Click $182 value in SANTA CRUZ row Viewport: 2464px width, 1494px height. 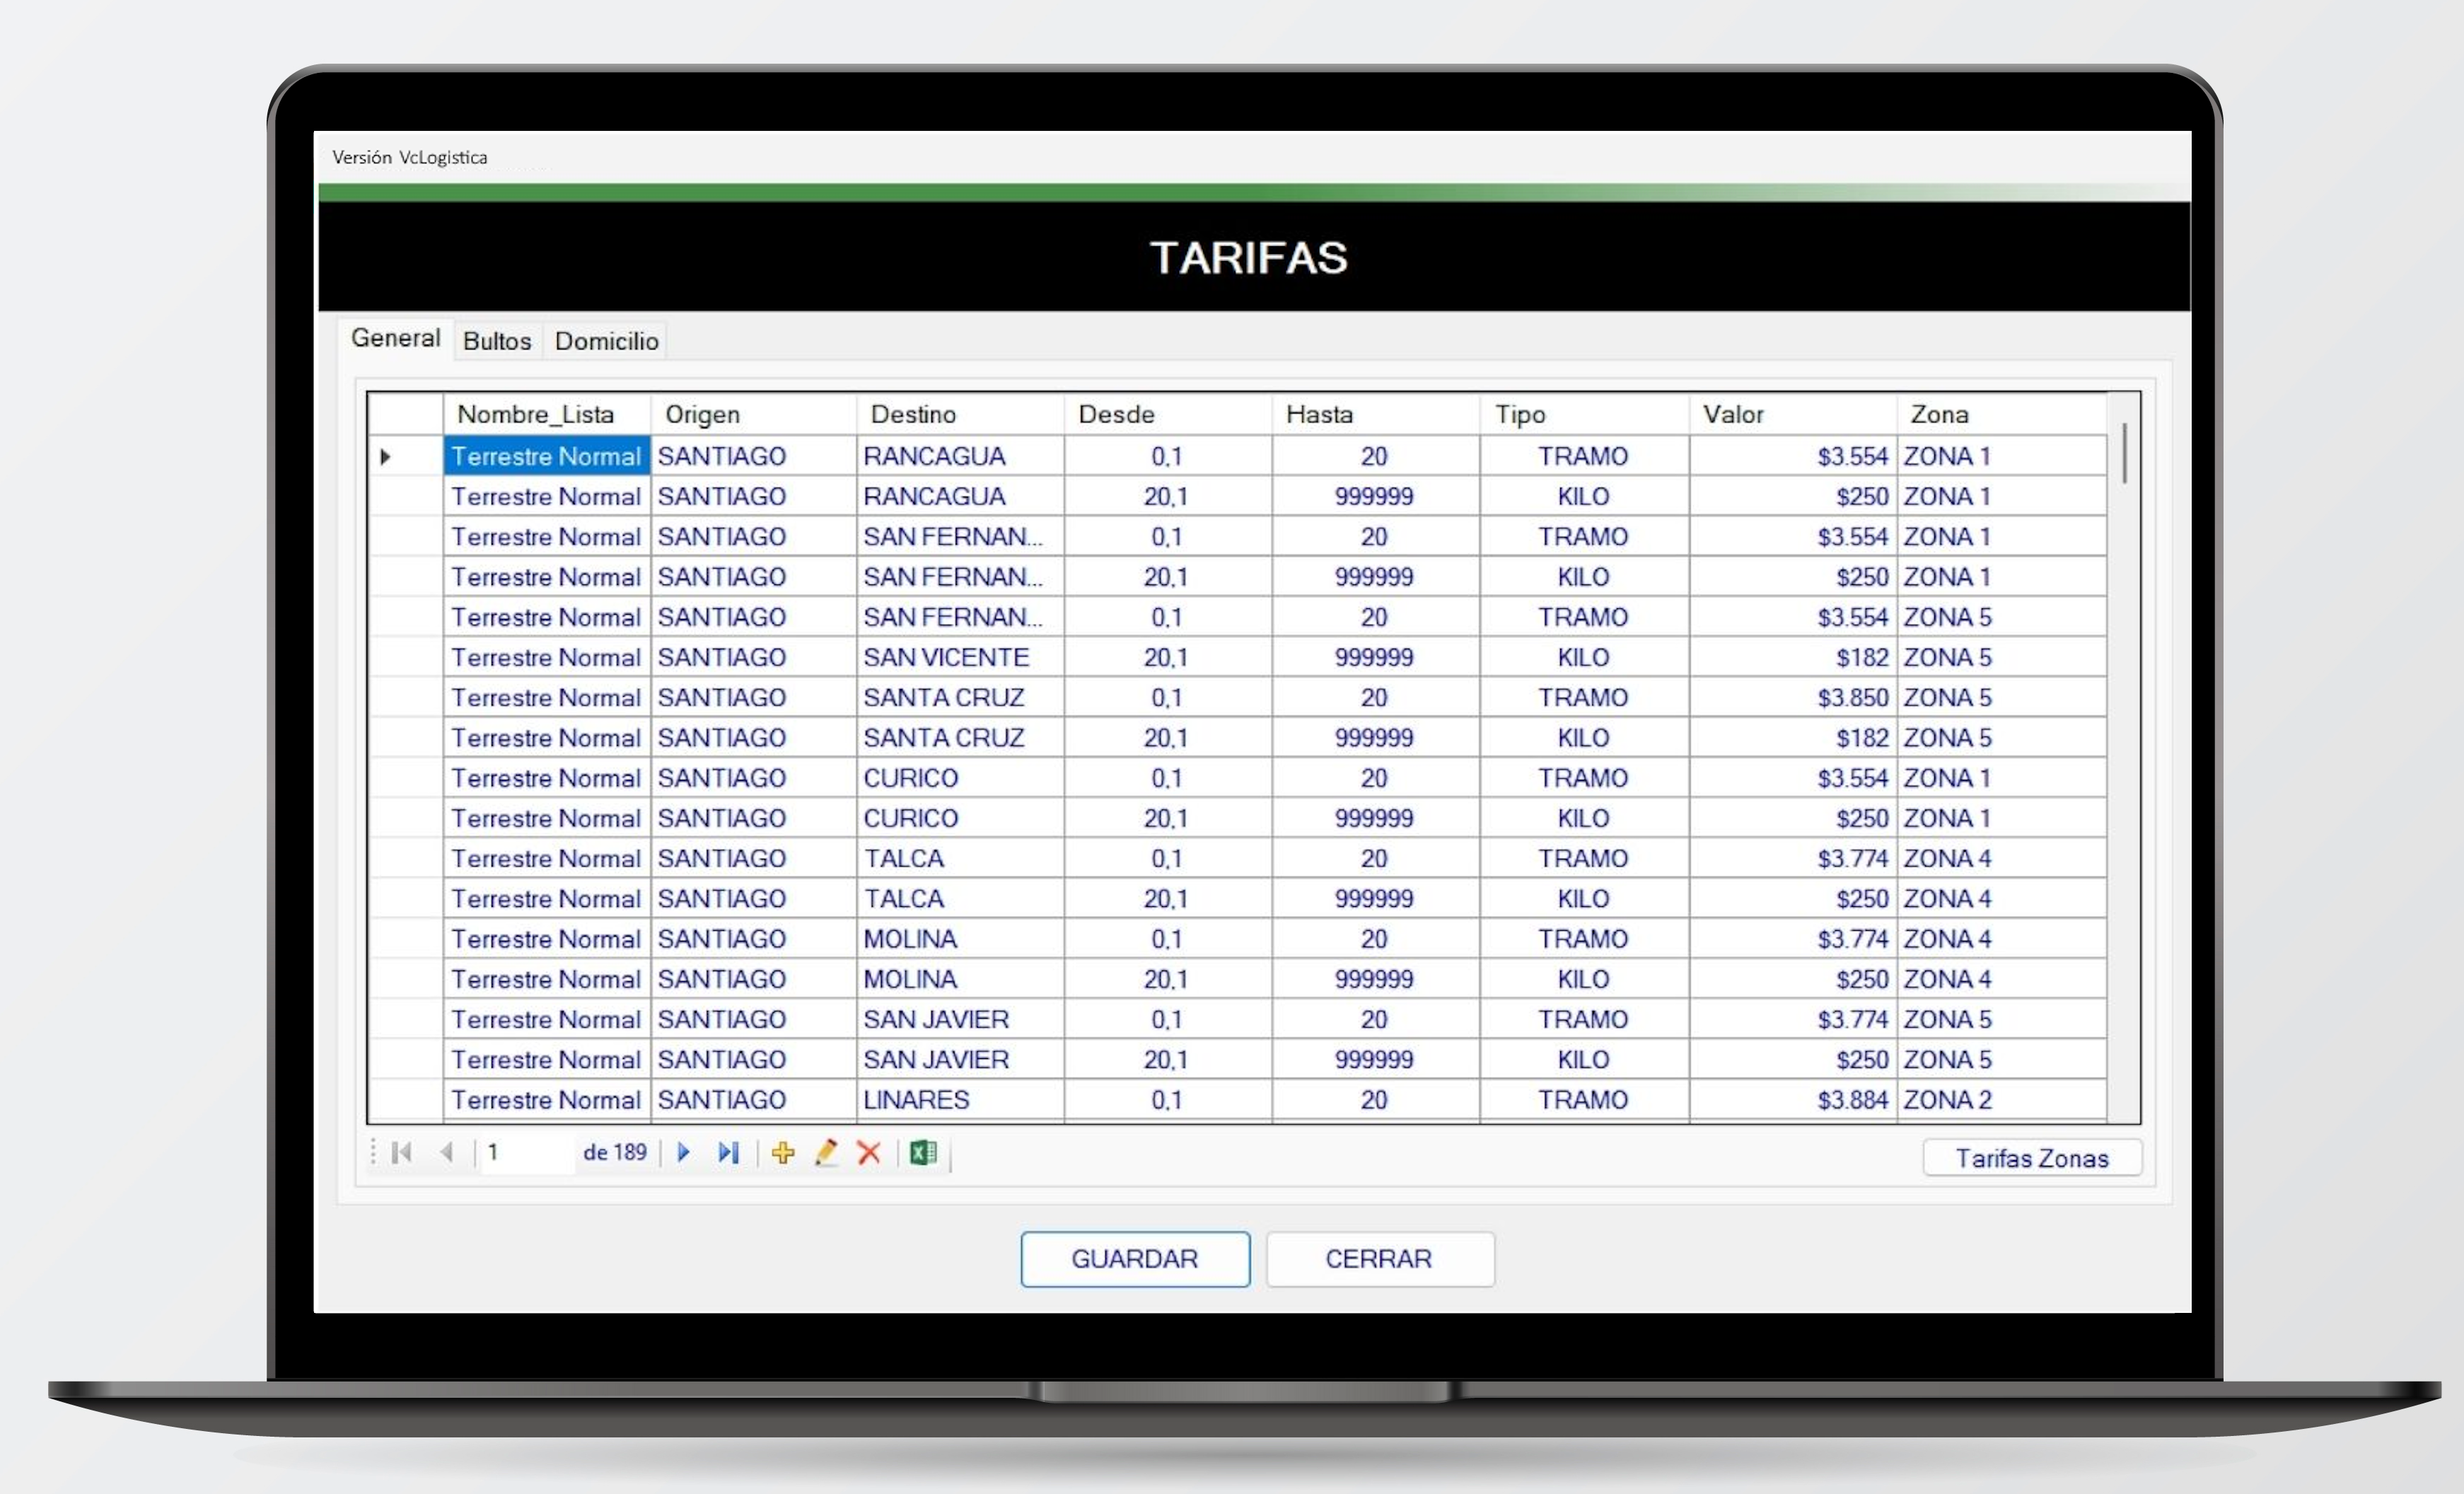1794,738
